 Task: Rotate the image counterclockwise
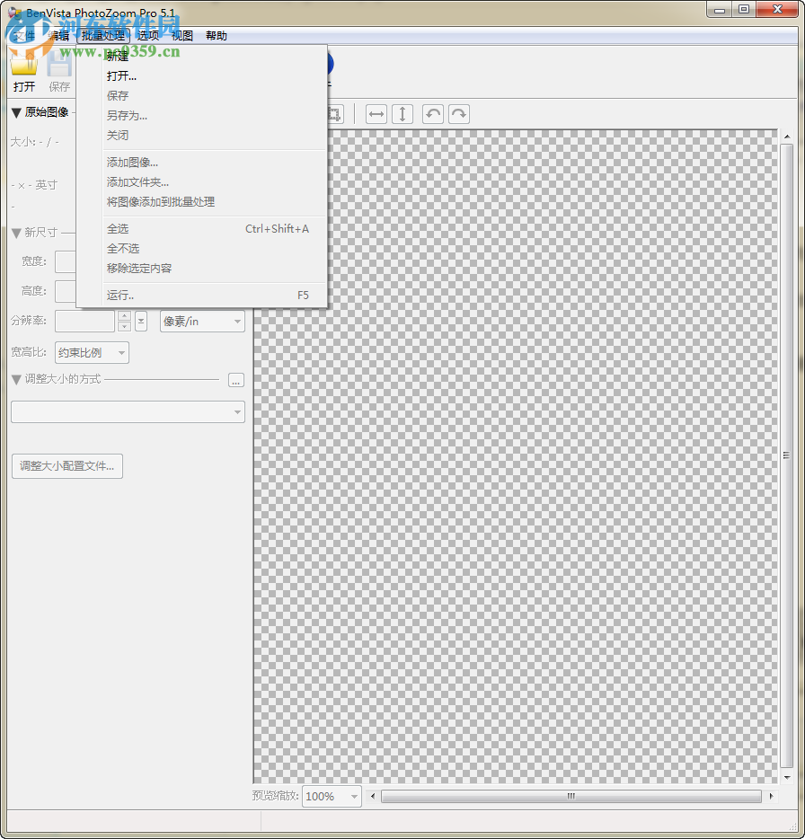click(432, 114)
